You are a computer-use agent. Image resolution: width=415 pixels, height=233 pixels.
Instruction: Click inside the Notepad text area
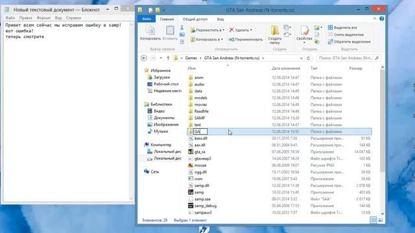click(66, 111)
